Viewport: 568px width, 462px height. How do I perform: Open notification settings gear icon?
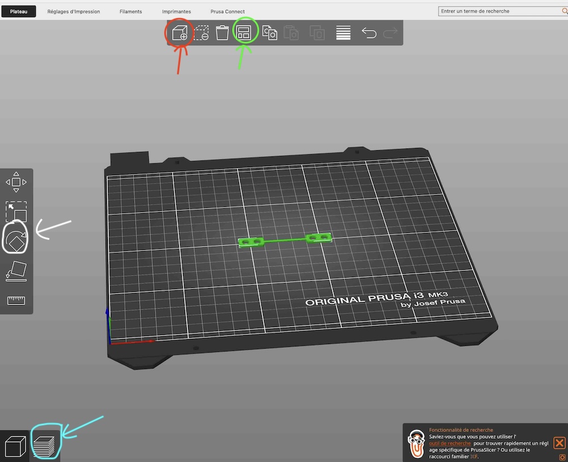(562, 457)
